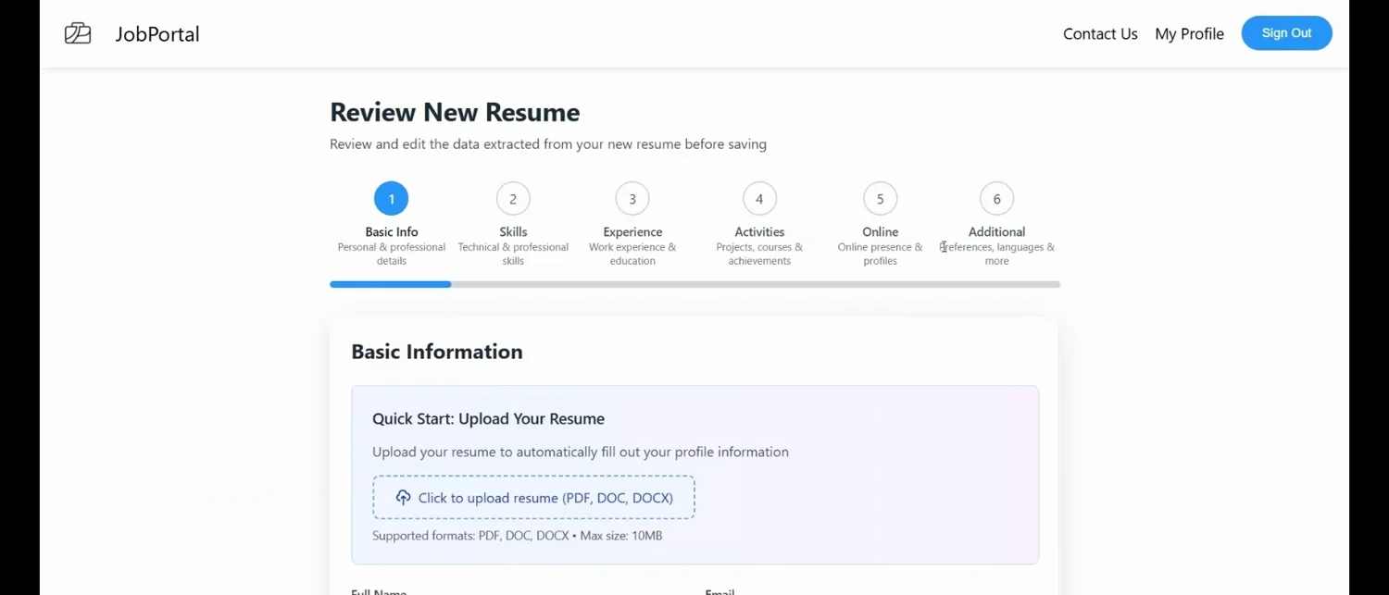Click the Sign Out button
This screenshot has width=1389, height=595.
[x=1286, y=33]
